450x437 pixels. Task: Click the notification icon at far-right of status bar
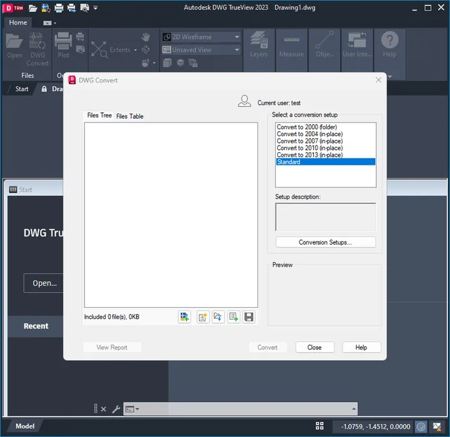(437, 427)
